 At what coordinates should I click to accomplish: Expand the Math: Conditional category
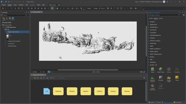point(149,49)
